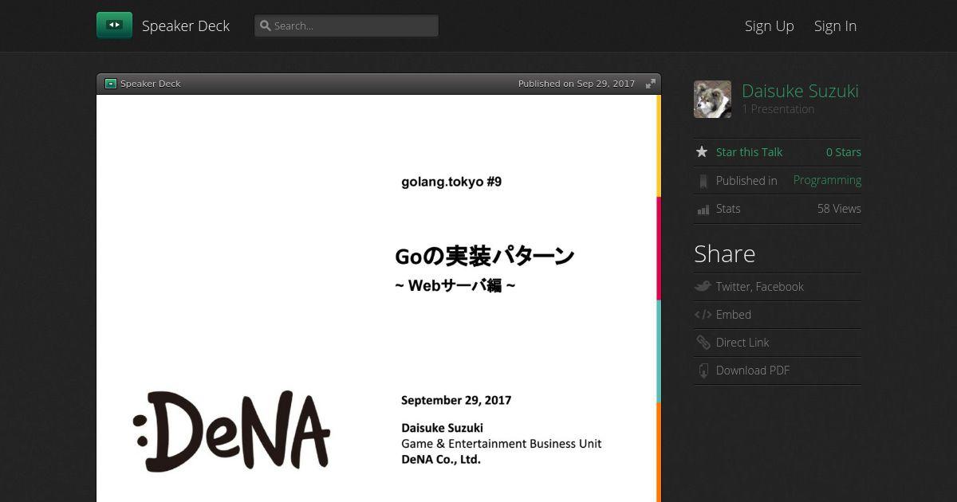Jump to yellow segment of slide scrubber
The image size is (957, 502).
tap(659, 146)
